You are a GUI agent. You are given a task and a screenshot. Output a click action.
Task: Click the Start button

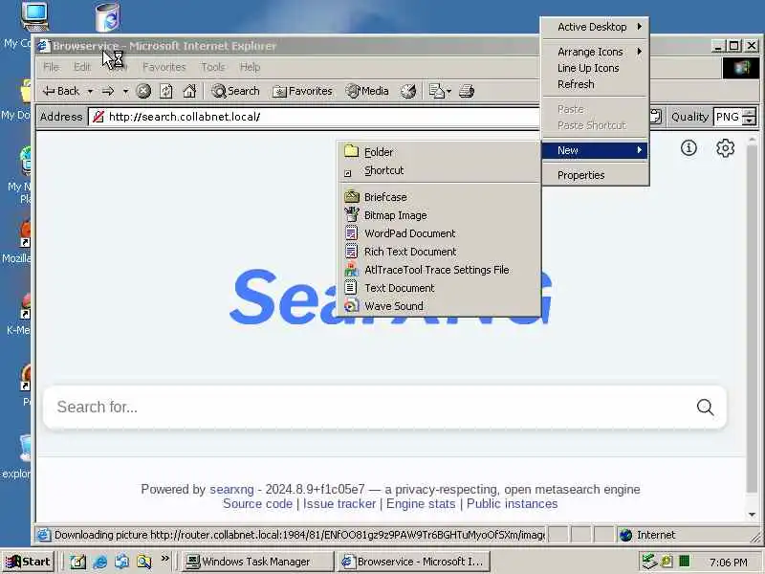(29, 562)
